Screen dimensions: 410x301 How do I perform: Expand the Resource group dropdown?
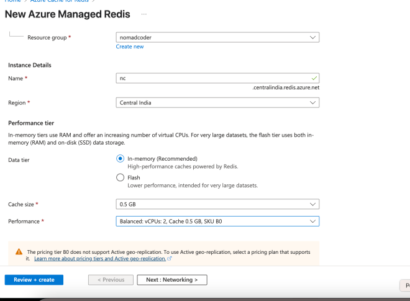217,37
